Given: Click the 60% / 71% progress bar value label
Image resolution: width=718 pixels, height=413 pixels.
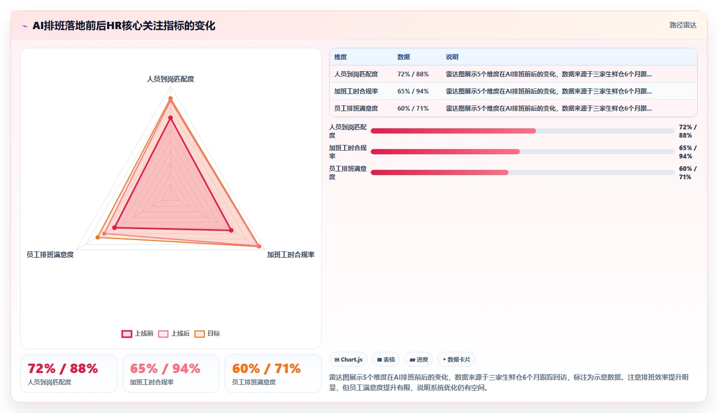Looking at the screenshot, I should [688, 172].
